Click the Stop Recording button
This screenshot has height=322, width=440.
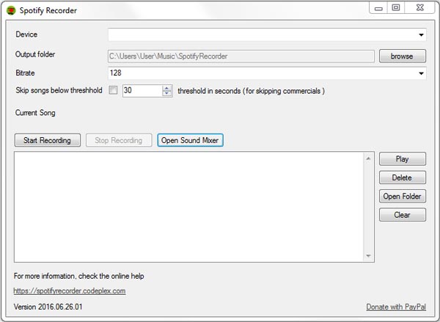(x=119, y=140)
